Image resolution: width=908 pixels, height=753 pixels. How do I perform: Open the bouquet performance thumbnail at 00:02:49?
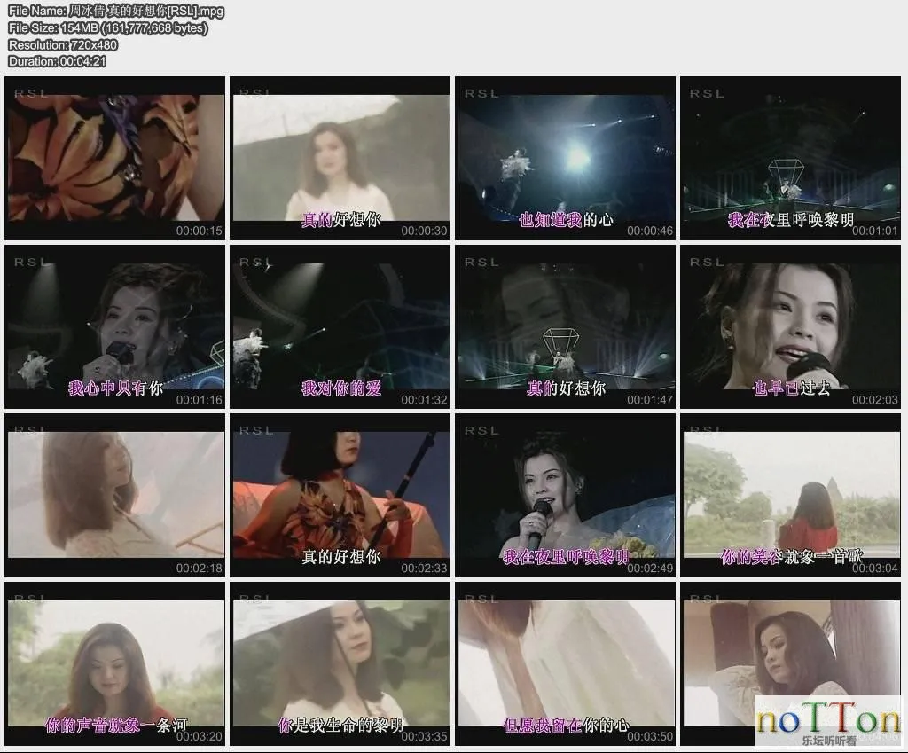click(x=567, y=494)
